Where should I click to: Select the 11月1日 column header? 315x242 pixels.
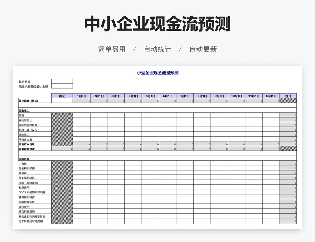pyautogui.click(x=254, y=96)
